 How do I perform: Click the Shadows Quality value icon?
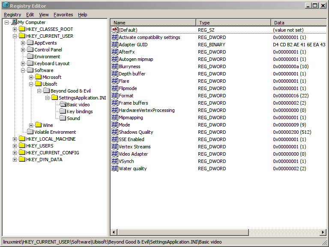[115, 132]
